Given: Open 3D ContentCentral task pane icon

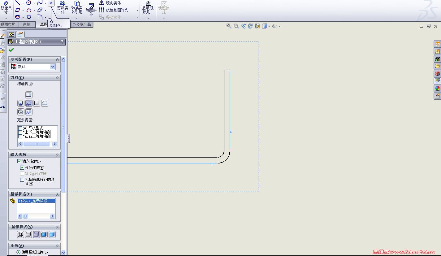Looking at the screenshot, I should tap(437, 44).
